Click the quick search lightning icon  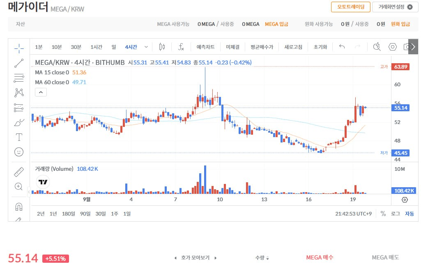point(377,47)
